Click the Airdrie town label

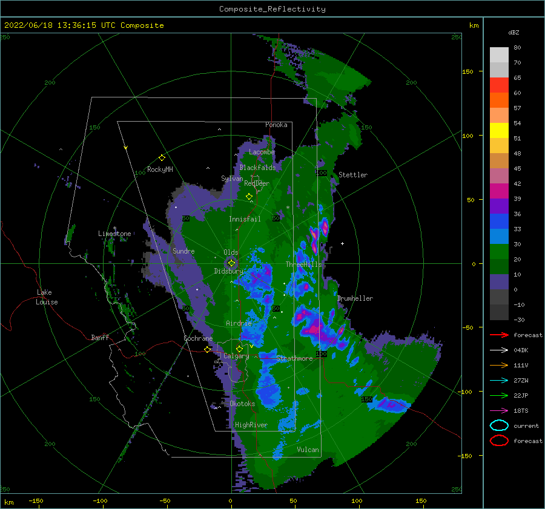(239, 323)
